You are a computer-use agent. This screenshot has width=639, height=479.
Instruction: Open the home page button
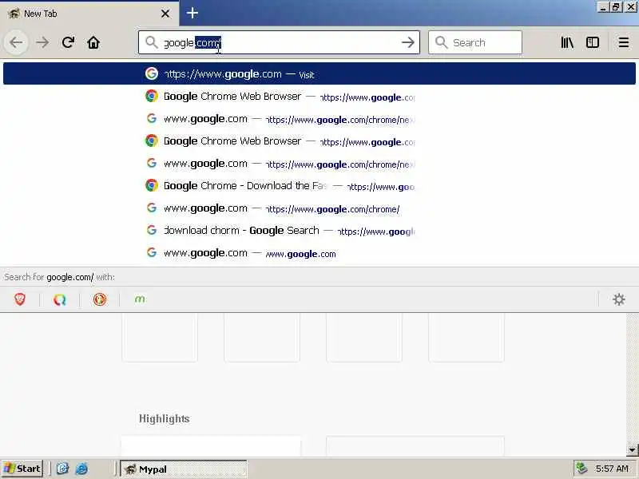[93, 42]
